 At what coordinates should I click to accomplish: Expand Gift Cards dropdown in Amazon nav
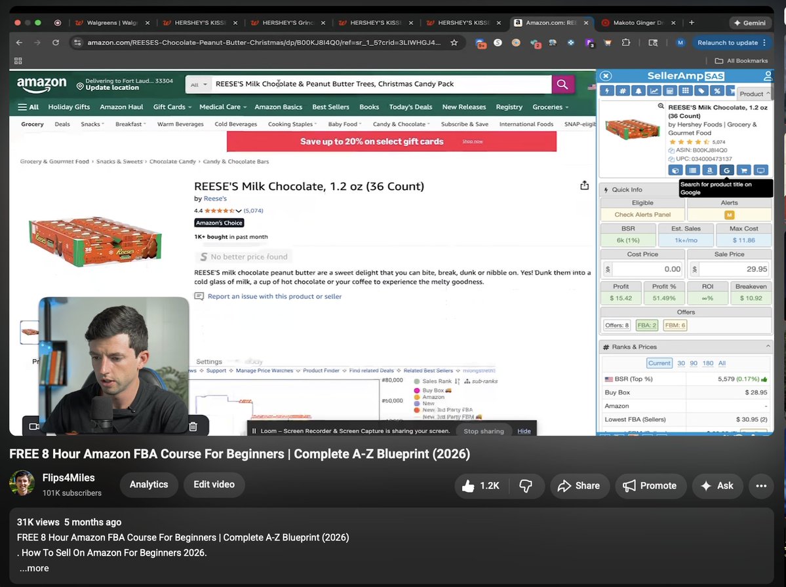(x=172, y=107)
